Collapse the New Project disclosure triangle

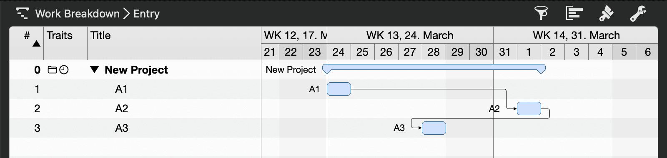(95, 70)
